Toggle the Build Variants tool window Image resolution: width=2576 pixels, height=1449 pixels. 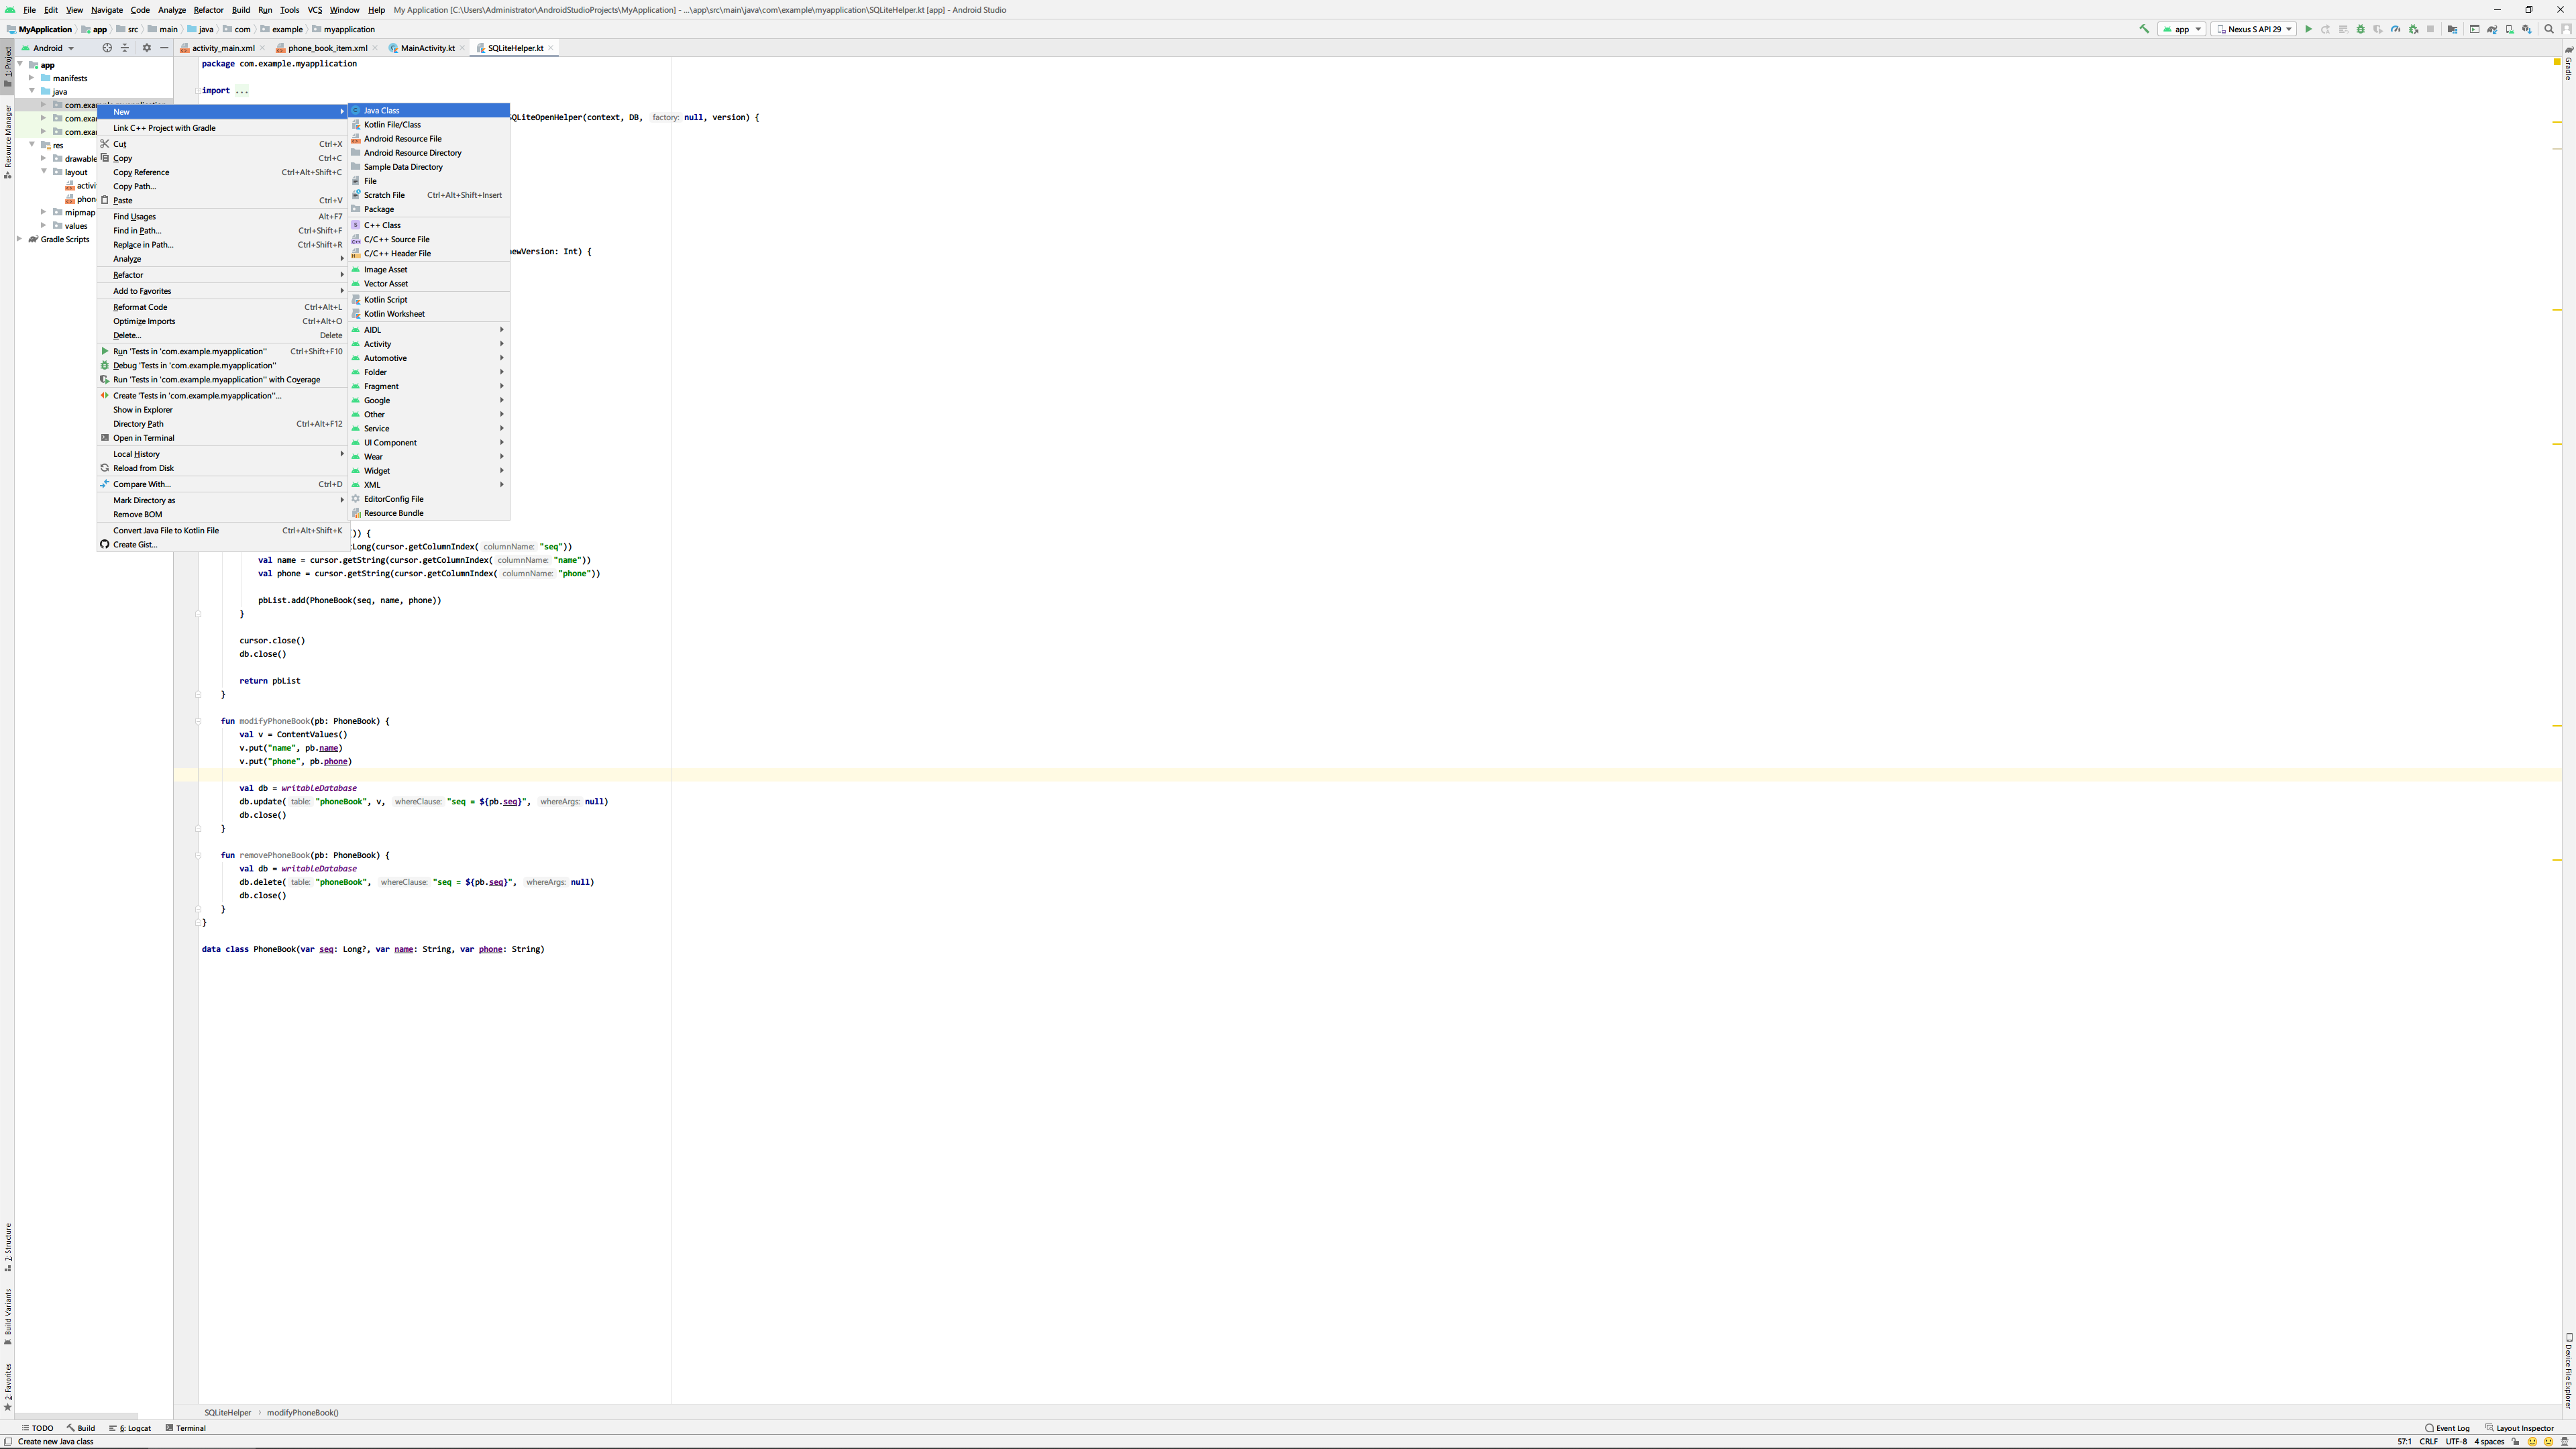[x=7, y=1315]
